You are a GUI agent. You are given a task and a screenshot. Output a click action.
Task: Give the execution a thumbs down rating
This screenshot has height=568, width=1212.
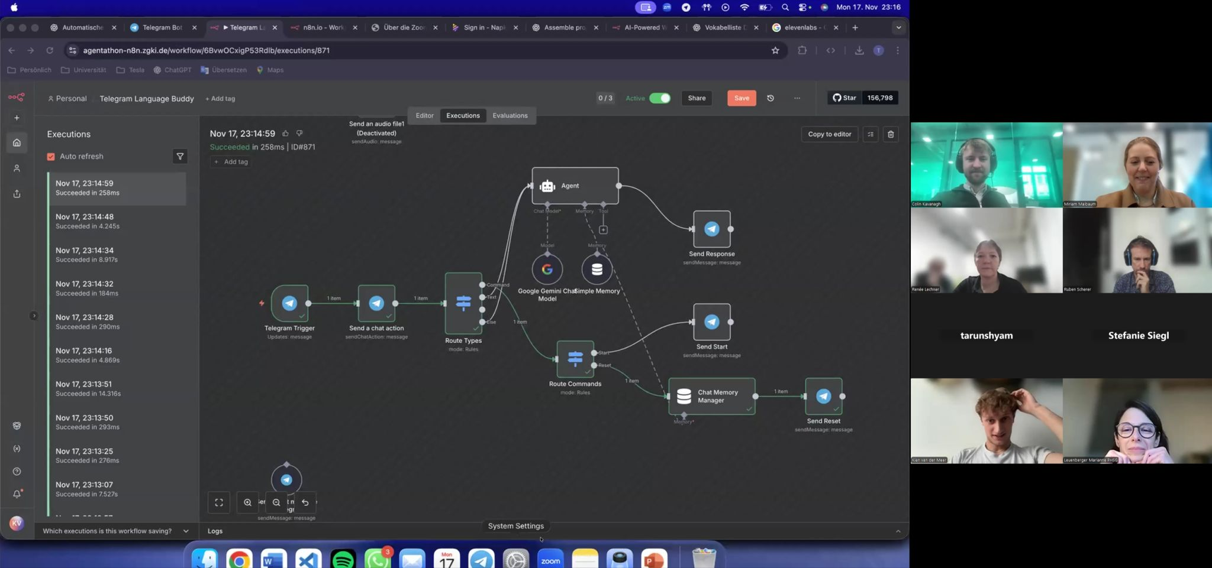tap(299, 133)
